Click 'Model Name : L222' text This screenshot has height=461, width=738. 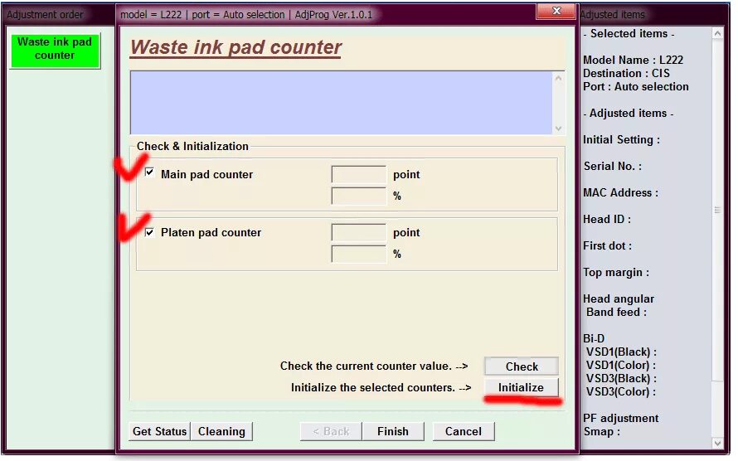[x=633, y=60]
